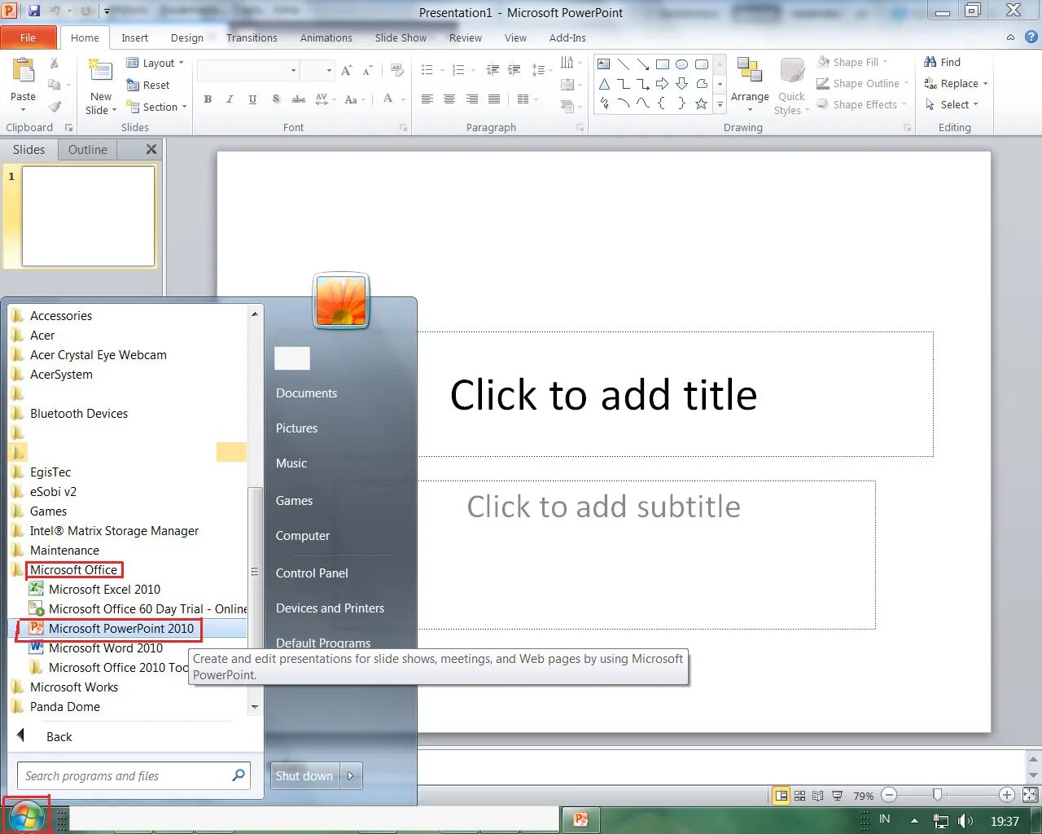Toggle Underline formatting
This screenshot has height=834, width=1042.
pyautogui.click(x=252, y=99)
